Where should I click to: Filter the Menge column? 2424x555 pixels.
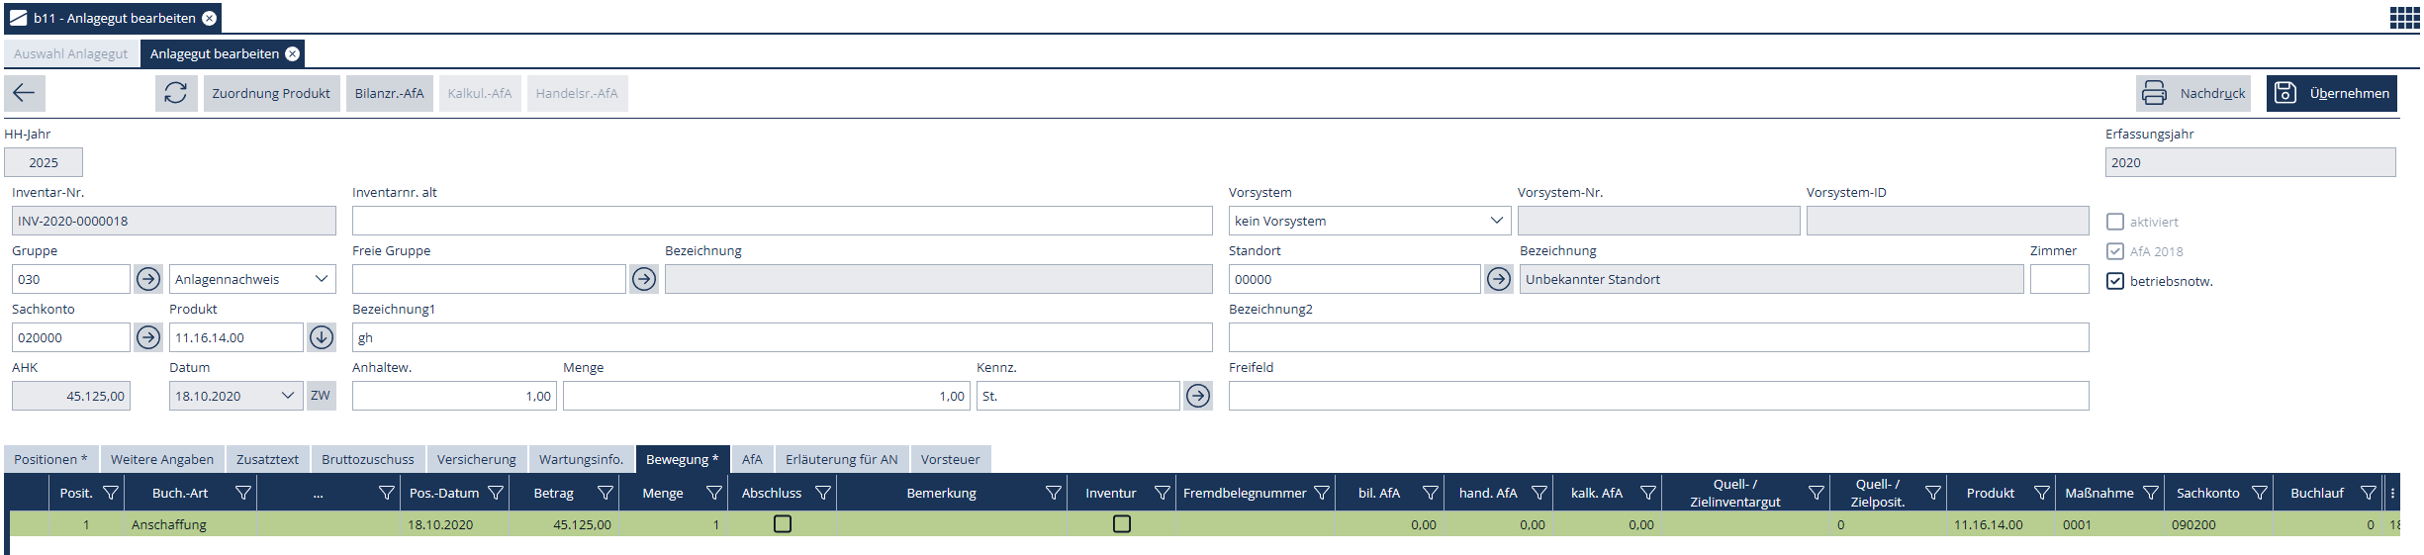pyautogui.click(x=713, y=493)
